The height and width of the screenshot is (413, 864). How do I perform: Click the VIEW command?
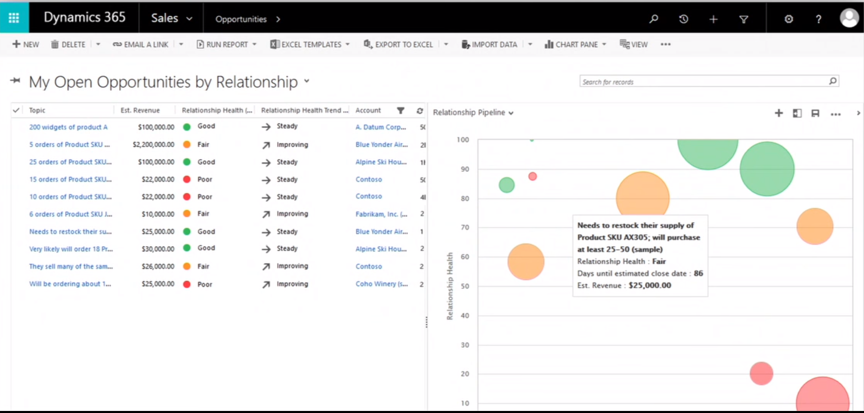(x=633, y=44)
